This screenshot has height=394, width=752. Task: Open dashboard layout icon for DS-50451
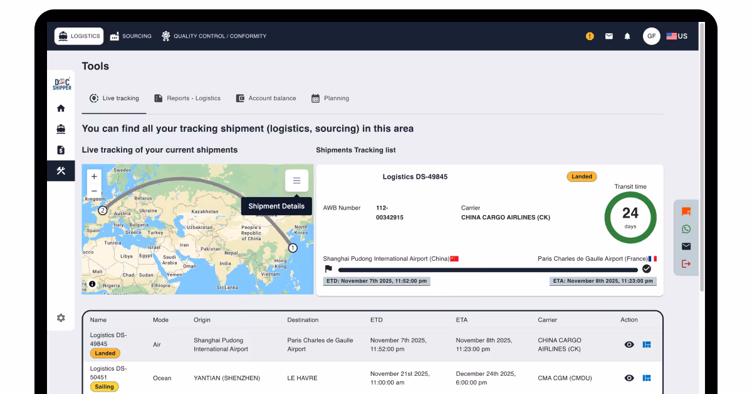point(647,378)
